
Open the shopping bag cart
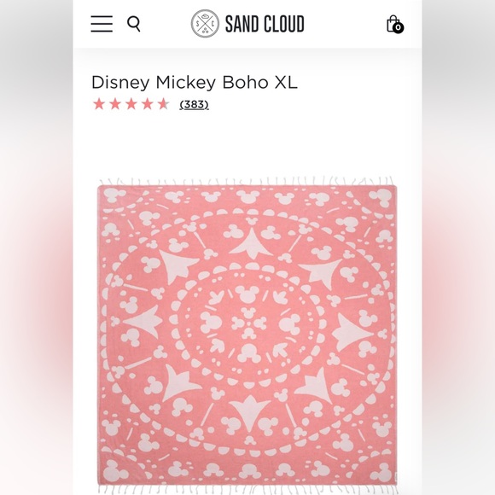pyautogui.click(x=395, y=24)
